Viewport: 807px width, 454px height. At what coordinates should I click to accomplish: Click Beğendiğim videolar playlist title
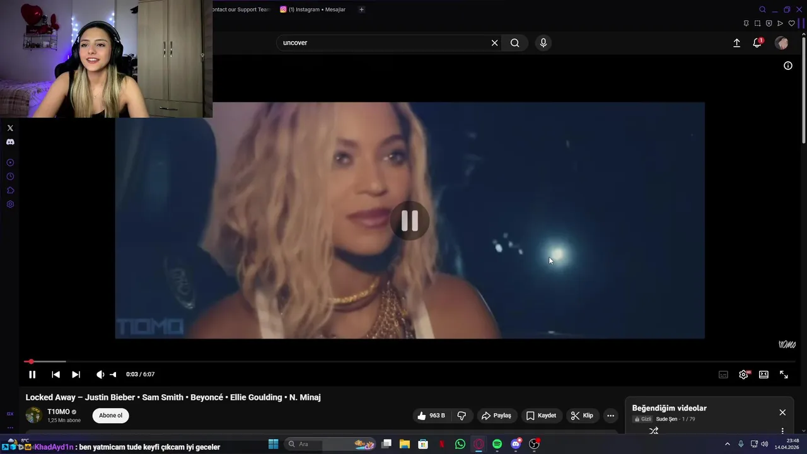[669, 408]
